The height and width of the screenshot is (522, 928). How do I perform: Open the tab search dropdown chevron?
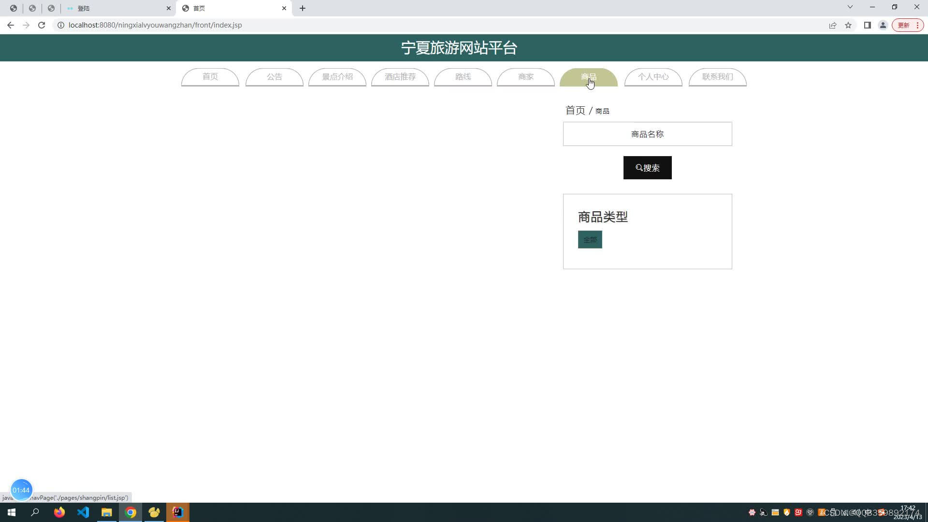pos(850,7)
